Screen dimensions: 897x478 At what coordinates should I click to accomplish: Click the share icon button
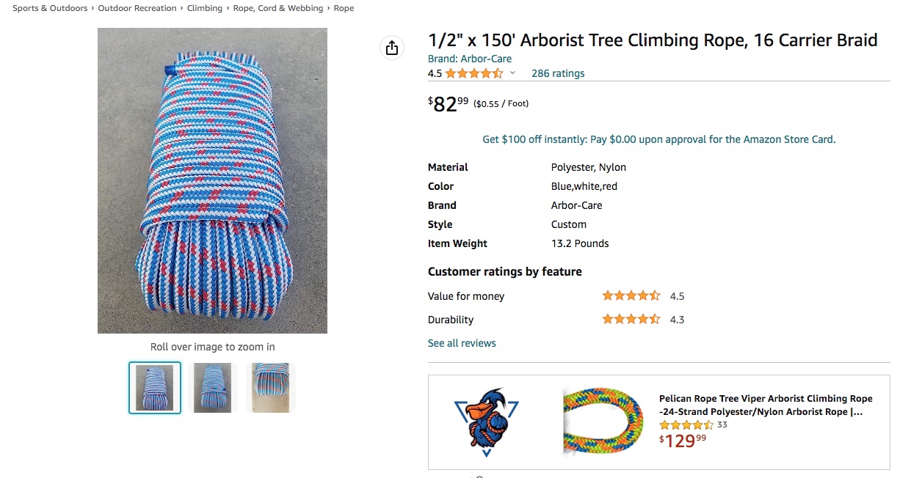392,48
